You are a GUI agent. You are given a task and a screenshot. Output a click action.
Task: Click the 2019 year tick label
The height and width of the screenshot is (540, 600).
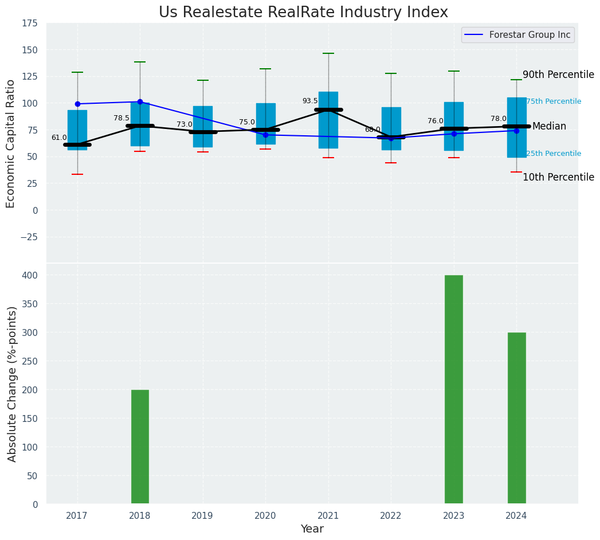[x=202, y=516]
